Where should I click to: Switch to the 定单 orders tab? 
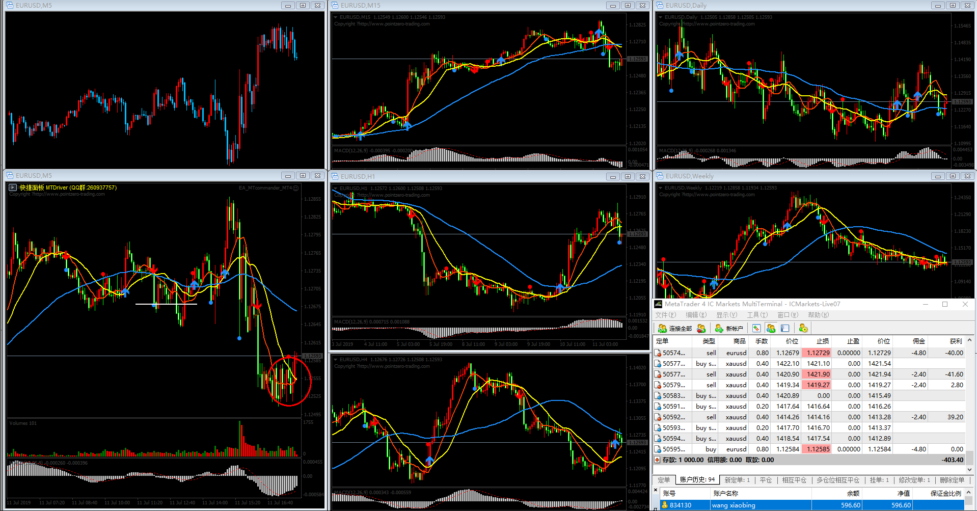[664, 480]
